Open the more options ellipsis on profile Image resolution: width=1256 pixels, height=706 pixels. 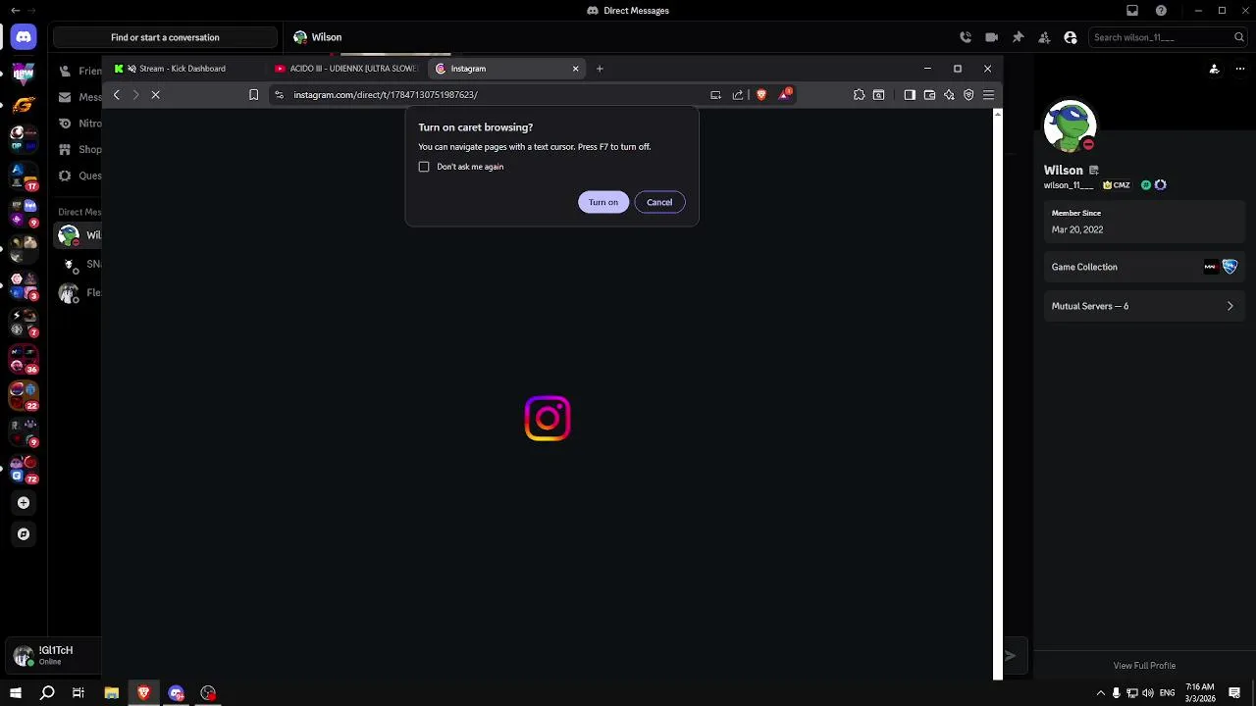click(x=1240, y=69)
